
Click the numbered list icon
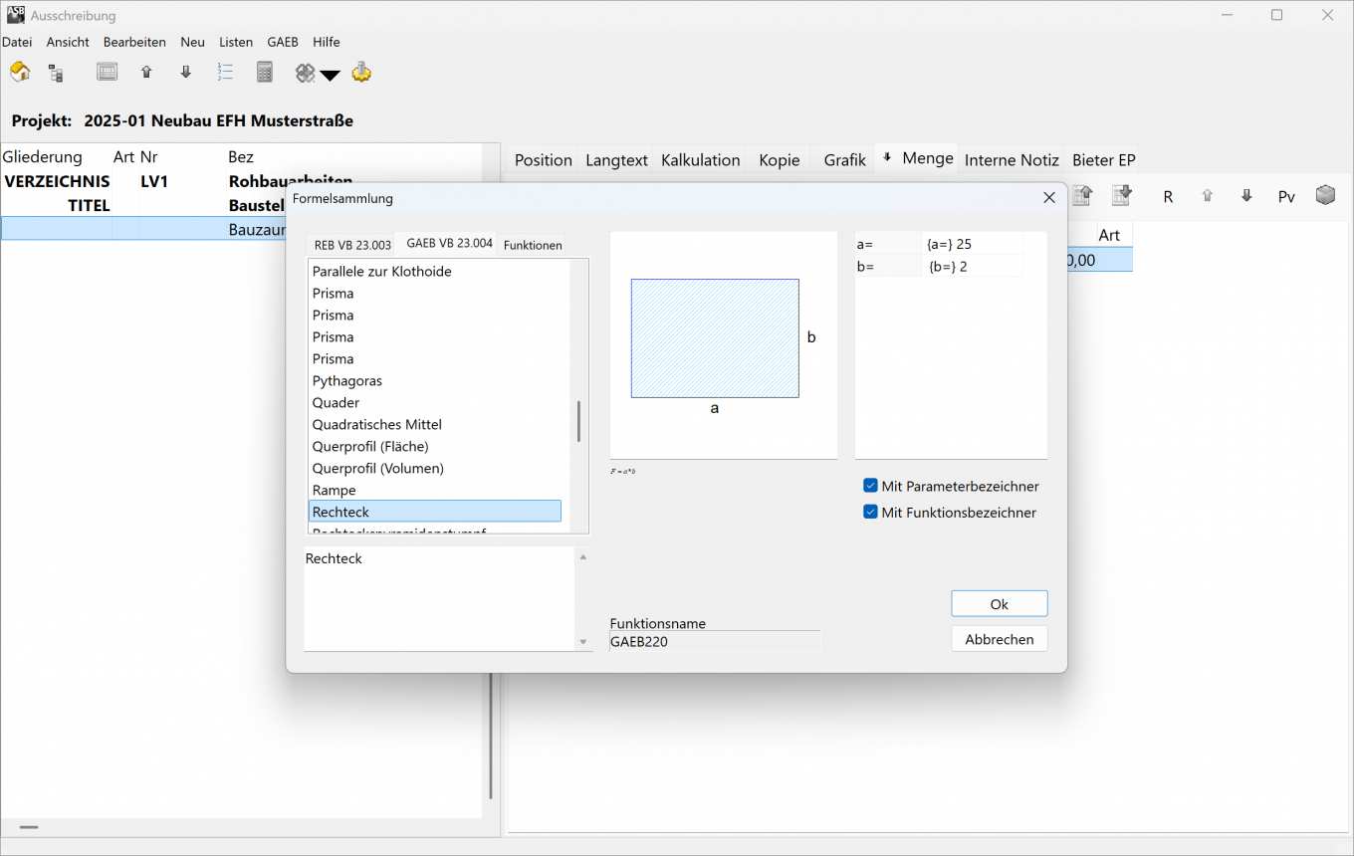pos(225,72)
